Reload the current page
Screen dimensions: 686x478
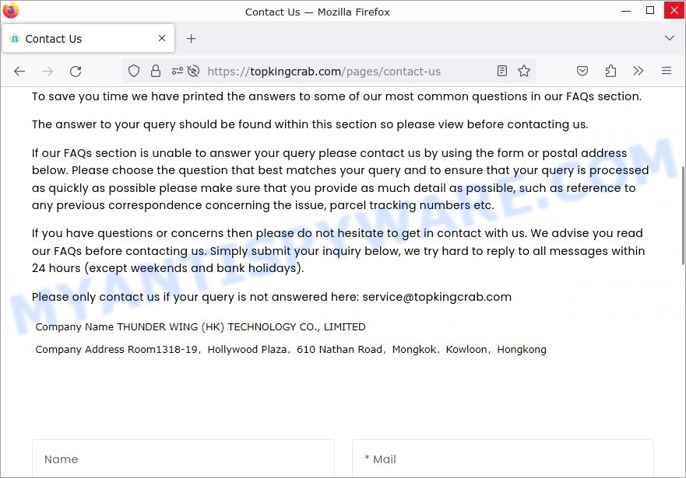(76, 72)
